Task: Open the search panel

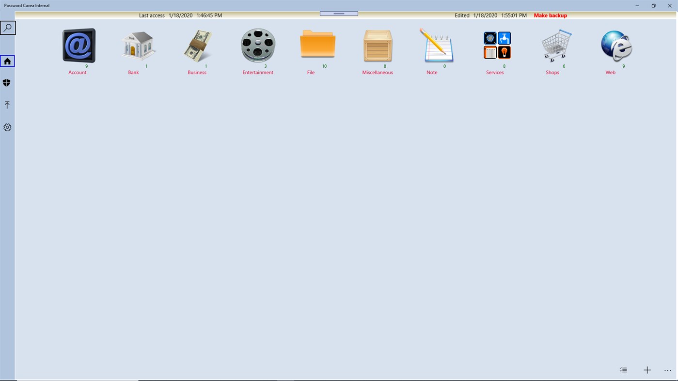Action: pyautogui.click(x=8, y=27)
